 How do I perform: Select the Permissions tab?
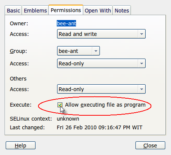tap(66, 10)
